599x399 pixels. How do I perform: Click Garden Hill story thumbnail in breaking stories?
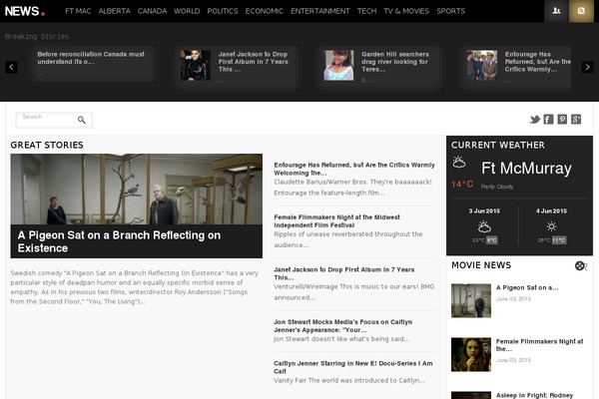(x=338, y=65)
